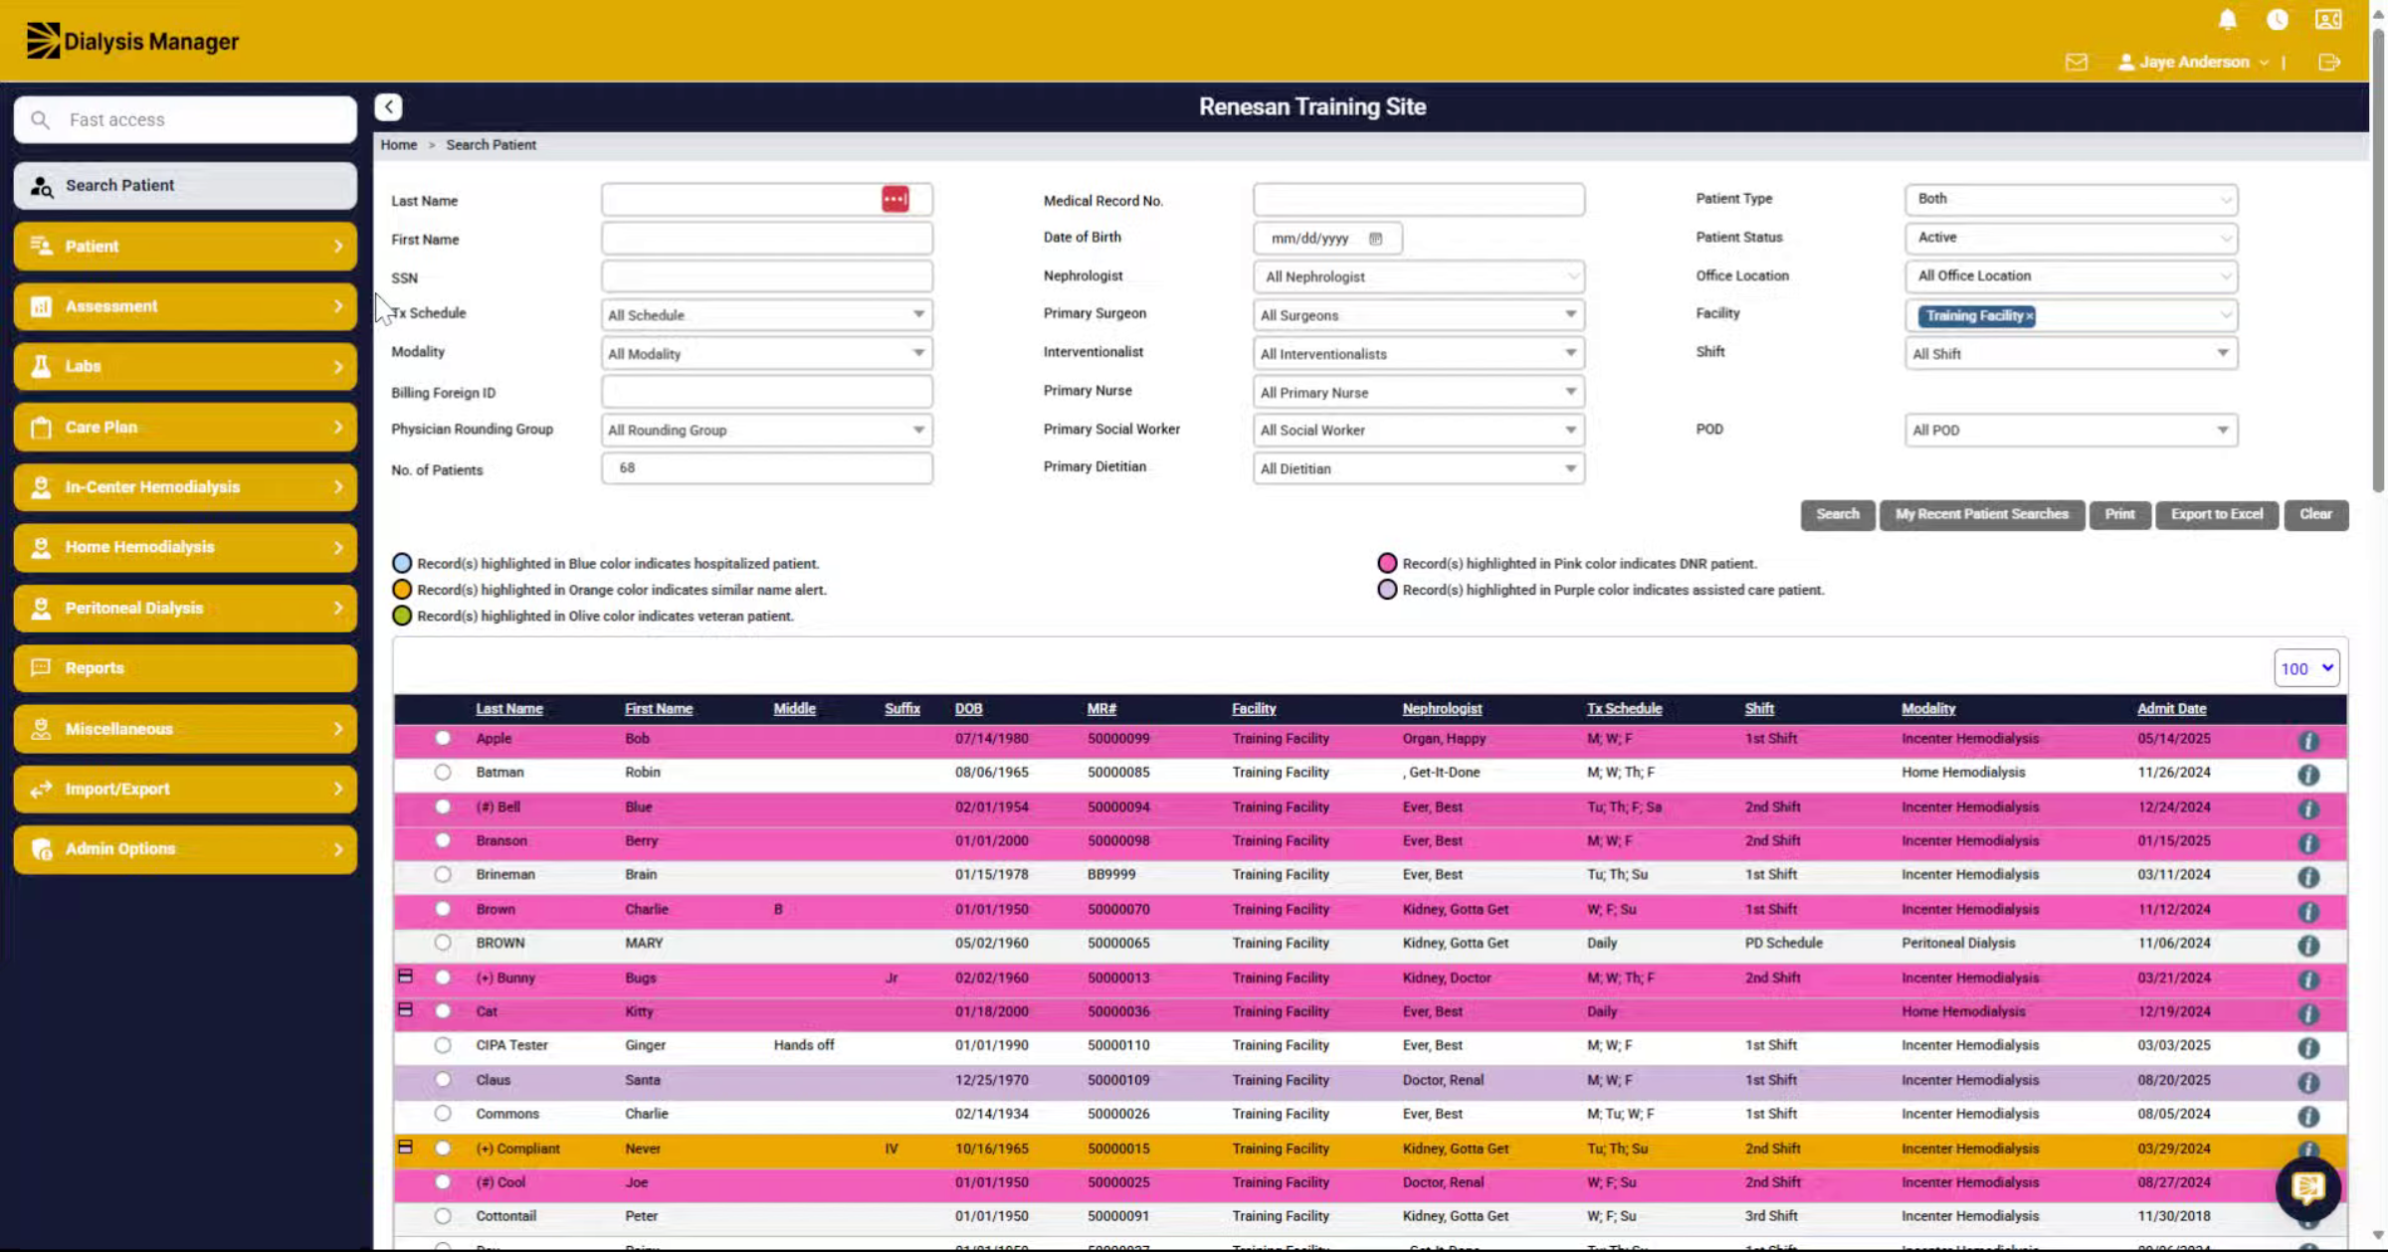Open the notifications bell icon

click(x=2228, y=20)
